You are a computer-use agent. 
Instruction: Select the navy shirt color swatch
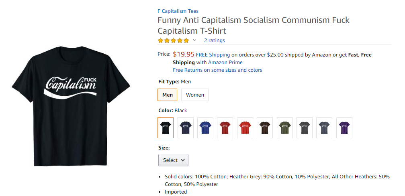coord(186,128)
